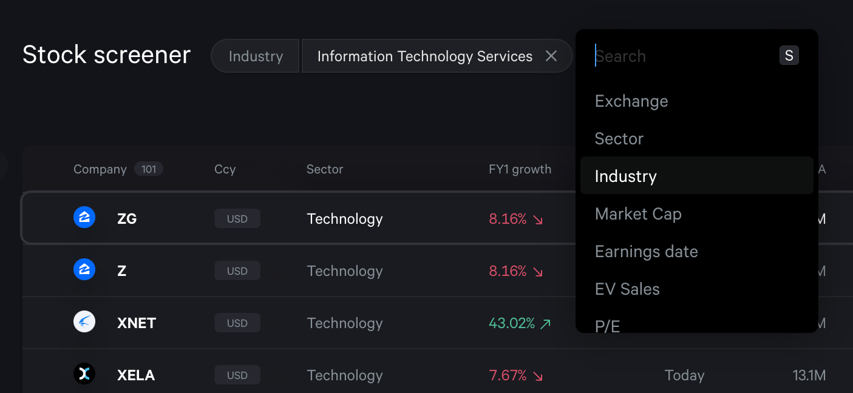The width and height of the screenshot is (853, 393).
Task: Open the Industry filter chip
Action: click(x=256, y=56)
